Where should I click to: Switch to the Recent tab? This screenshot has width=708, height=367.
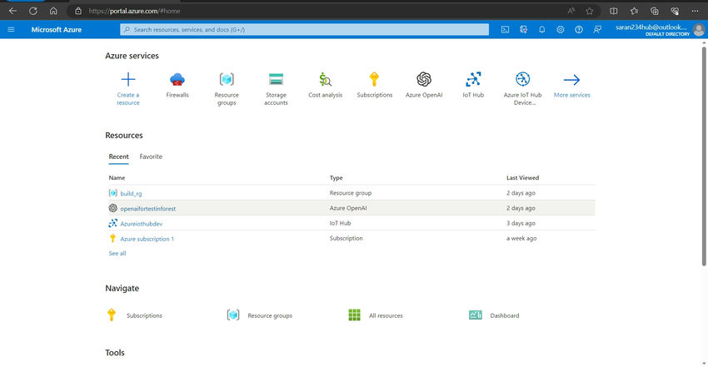tap(119, 156)
